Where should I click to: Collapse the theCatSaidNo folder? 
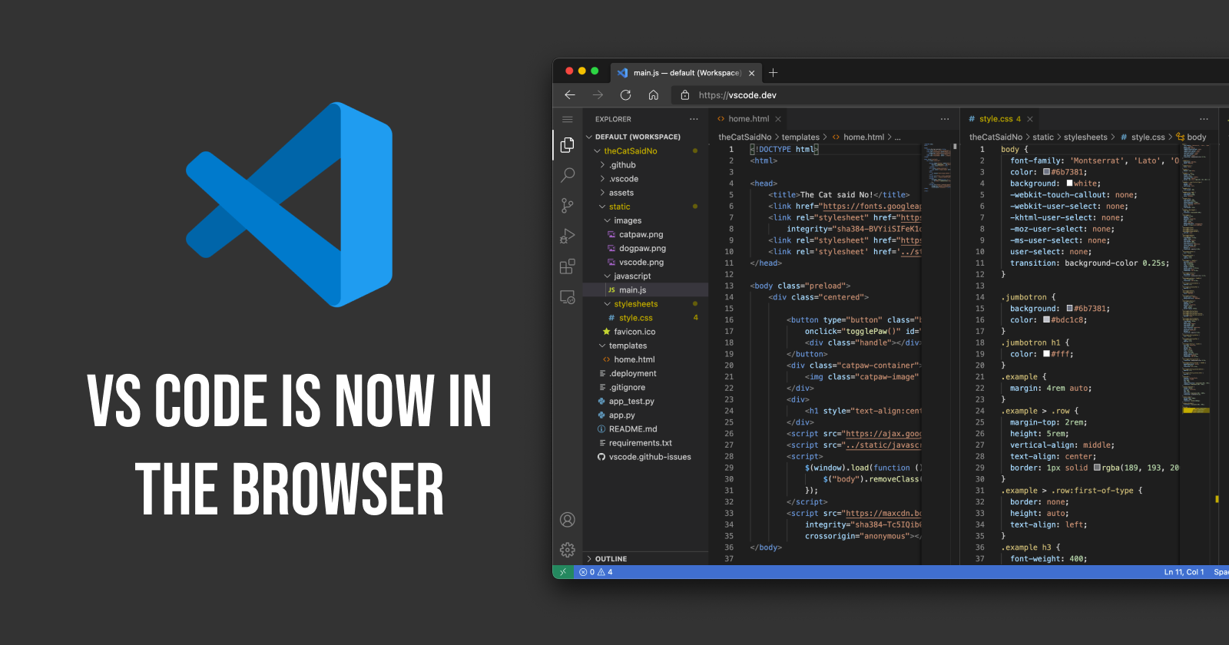(597, 151)
